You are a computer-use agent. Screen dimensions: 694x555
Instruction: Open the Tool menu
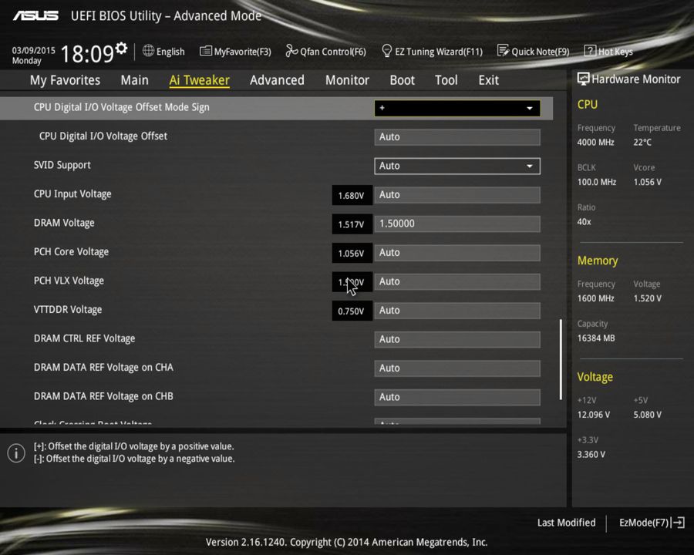[x=446, y=79]
